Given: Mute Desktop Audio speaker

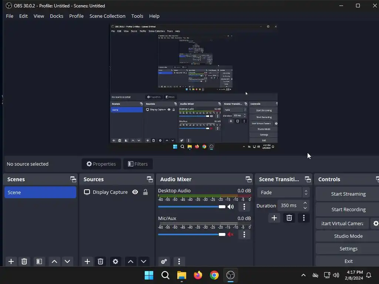Looking at the screenshot, I should point(231,207).
